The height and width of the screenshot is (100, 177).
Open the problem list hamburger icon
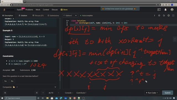pyautogui.click(x=5, y=93)
